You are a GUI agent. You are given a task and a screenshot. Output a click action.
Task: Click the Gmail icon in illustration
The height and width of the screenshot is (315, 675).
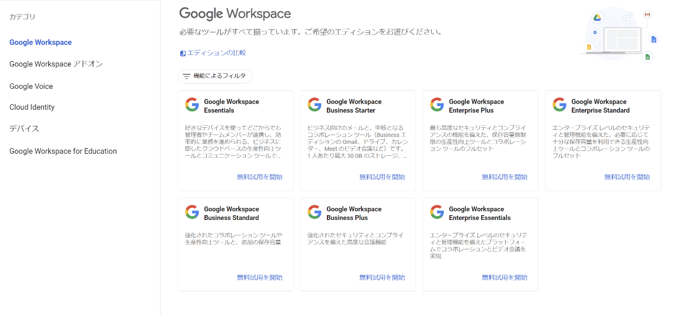pyautogui.click(x=648, y=15)
